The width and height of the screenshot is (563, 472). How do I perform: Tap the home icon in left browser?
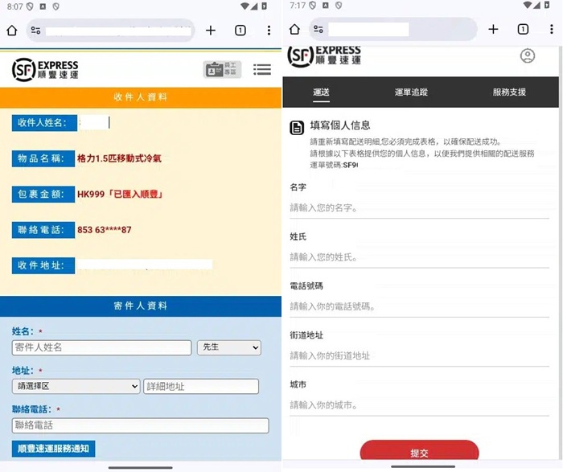tap(12, 31)
